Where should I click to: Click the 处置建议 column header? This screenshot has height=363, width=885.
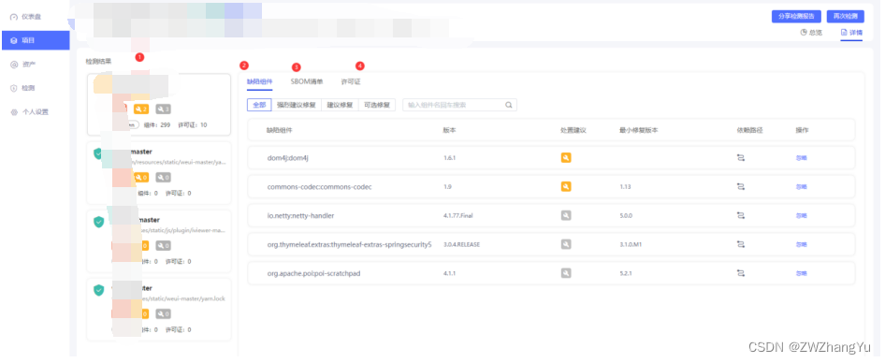(x=573, y=130)
